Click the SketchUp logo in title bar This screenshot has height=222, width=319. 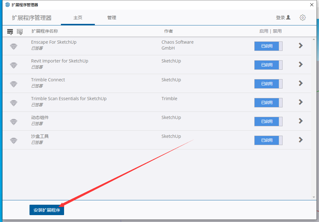pos(8,5)
